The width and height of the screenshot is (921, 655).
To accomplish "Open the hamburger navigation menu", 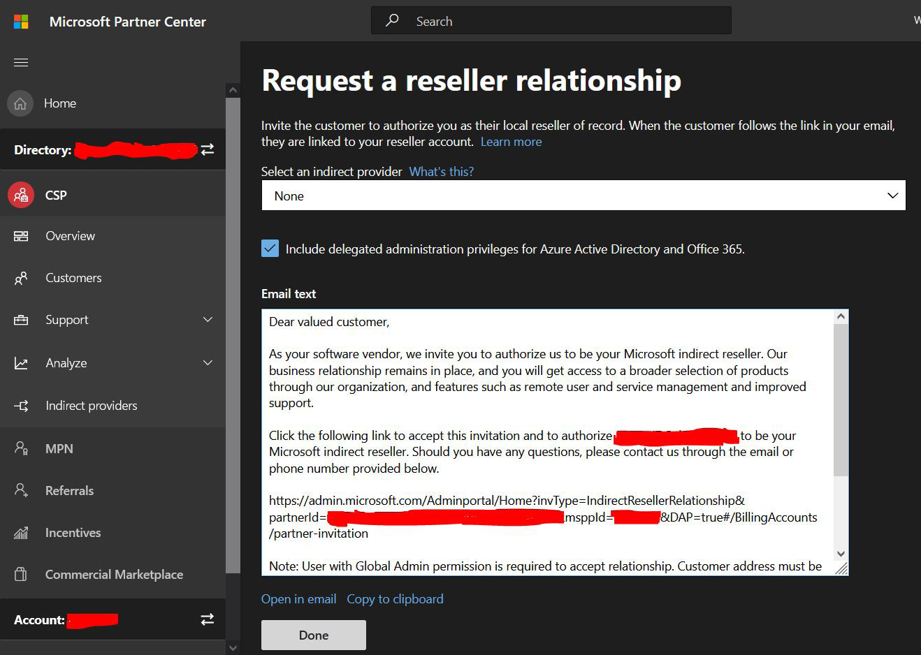I will click(x=21, y=62).
